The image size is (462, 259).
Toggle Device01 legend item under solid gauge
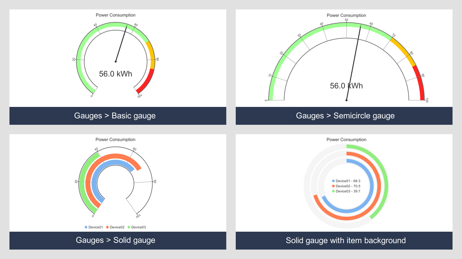(94, 227)
